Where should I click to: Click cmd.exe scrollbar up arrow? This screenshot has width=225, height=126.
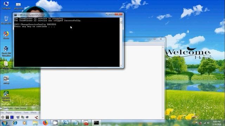[121, 19]
